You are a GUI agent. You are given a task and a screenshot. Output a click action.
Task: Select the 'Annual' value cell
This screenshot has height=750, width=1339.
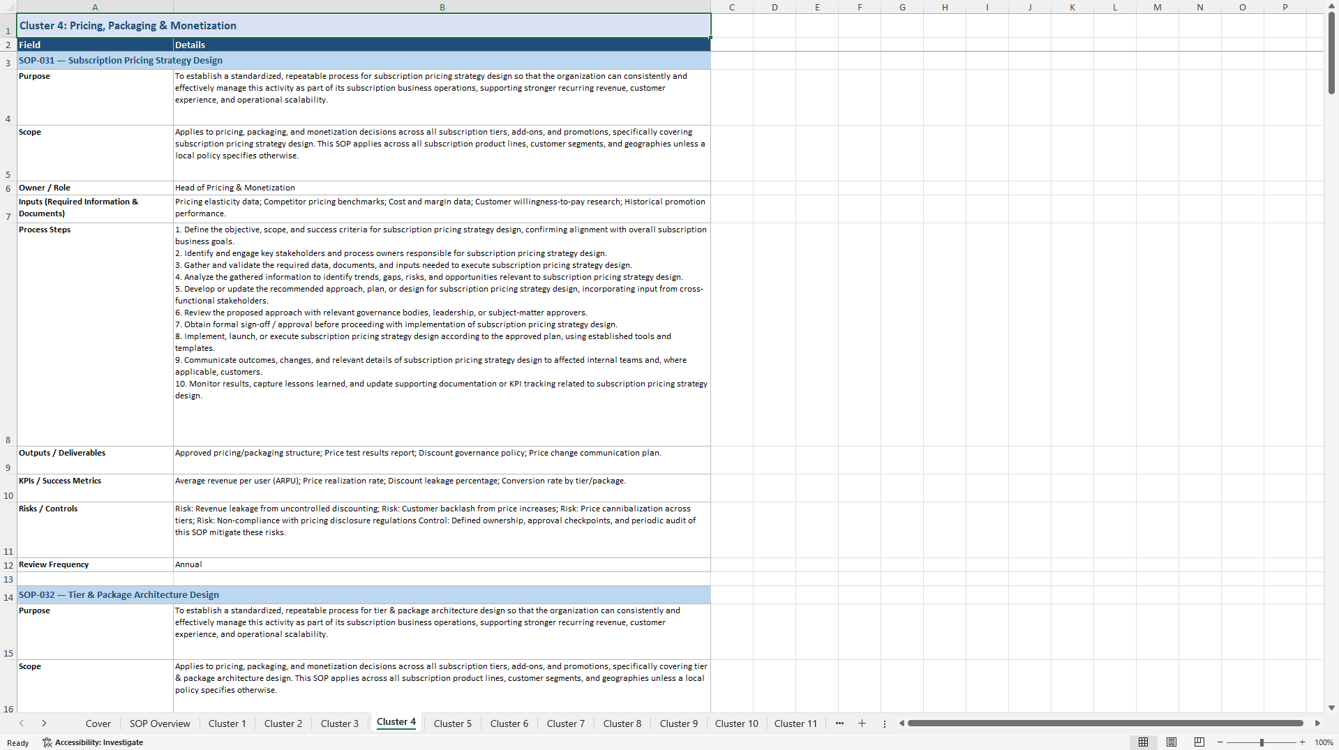[442, 565]
